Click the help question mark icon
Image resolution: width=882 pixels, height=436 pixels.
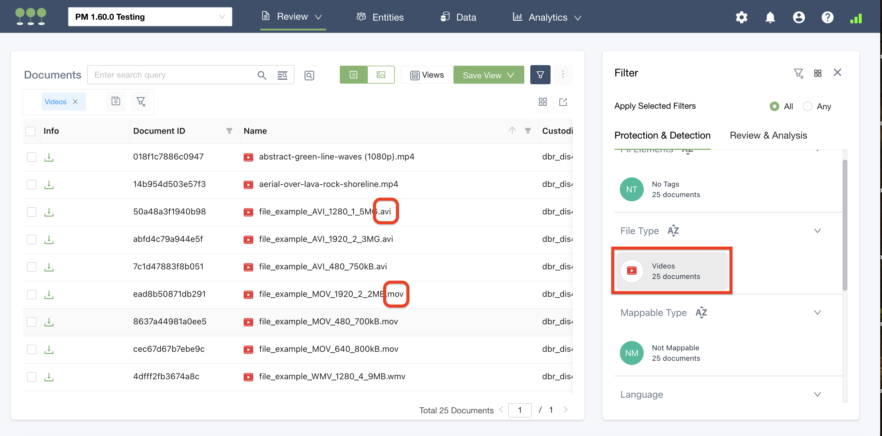pyautogui.click(x=827, y=17)
